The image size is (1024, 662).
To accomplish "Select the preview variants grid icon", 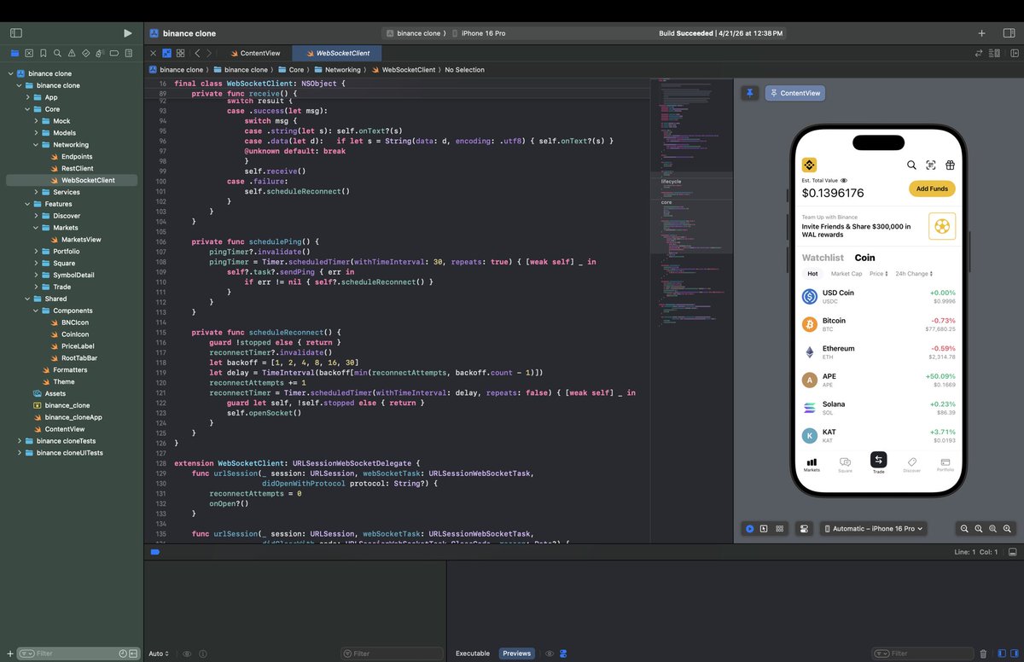I will 780,528.
